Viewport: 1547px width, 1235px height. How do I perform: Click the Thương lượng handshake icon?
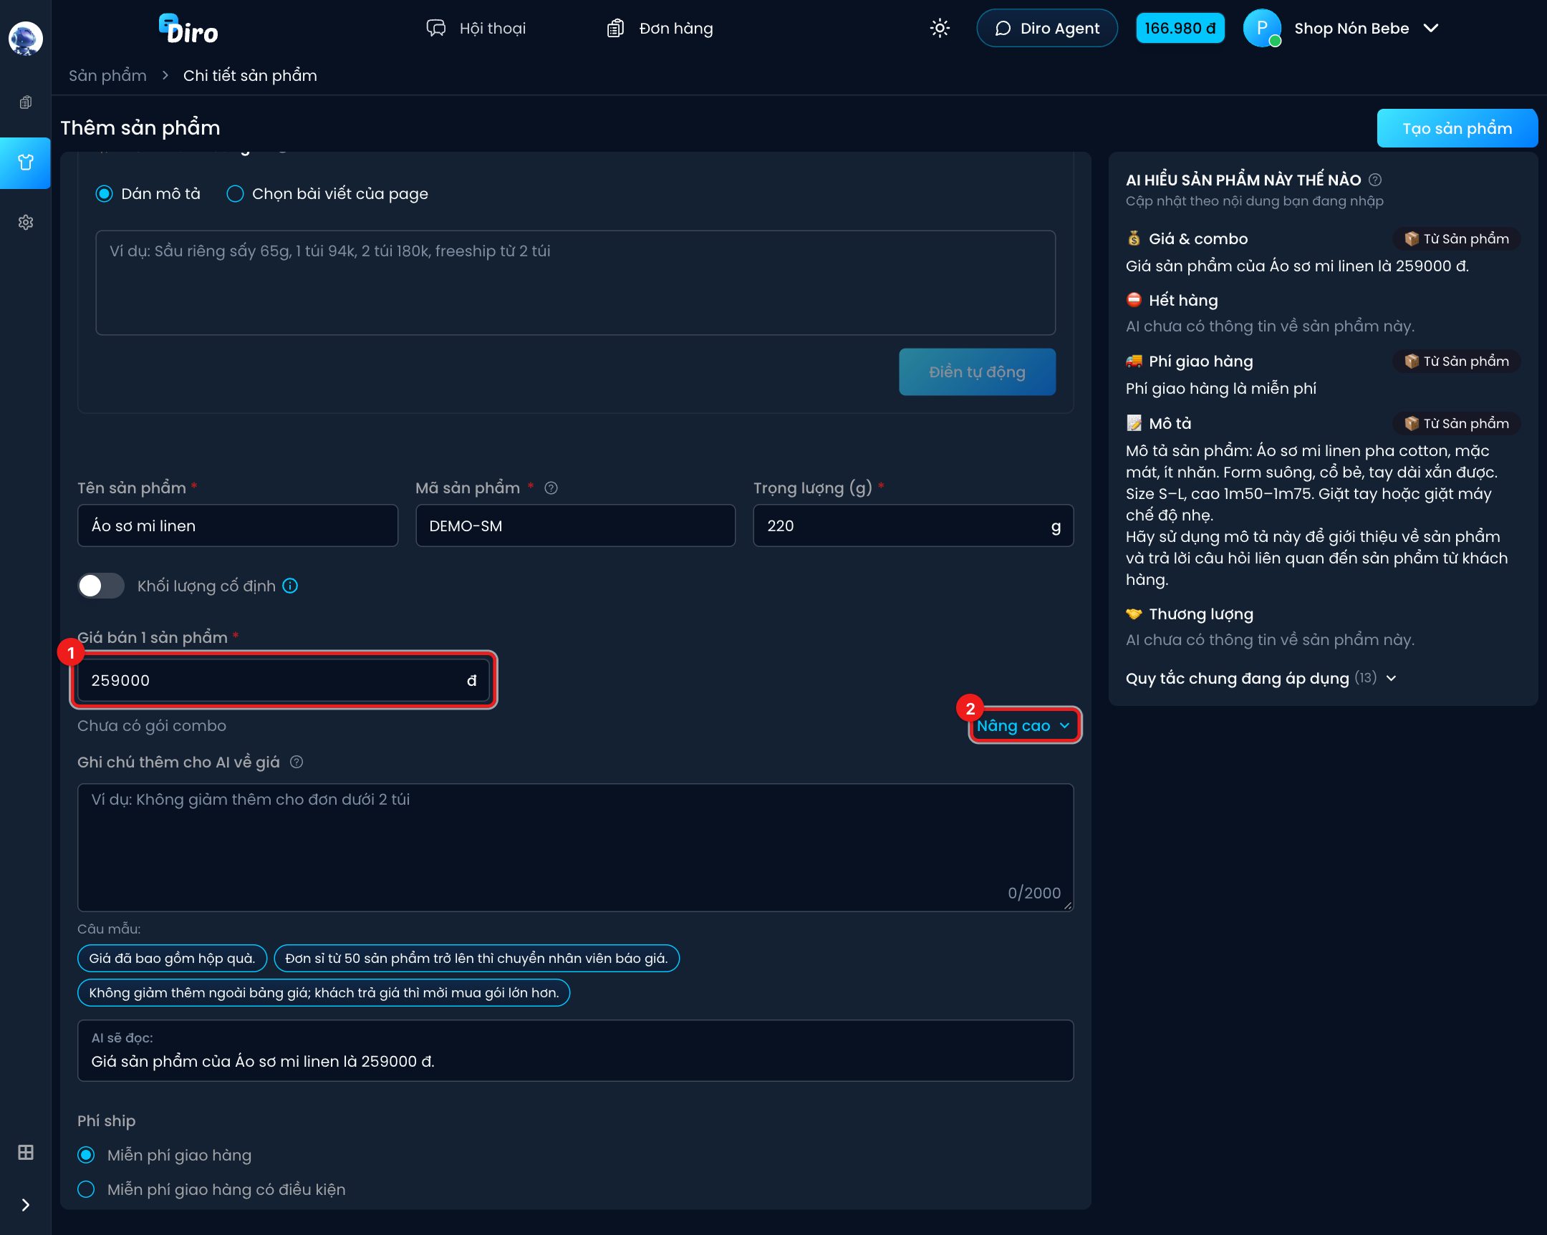(1134, 614)
